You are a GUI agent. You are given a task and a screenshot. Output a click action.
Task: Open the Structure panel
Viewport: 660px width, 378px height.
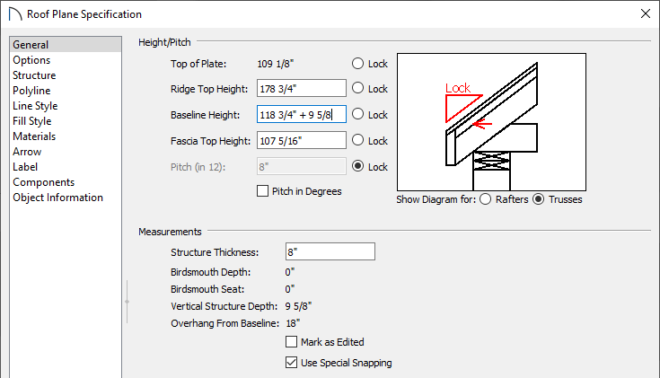pyautogui.click(x=34, y=75)
